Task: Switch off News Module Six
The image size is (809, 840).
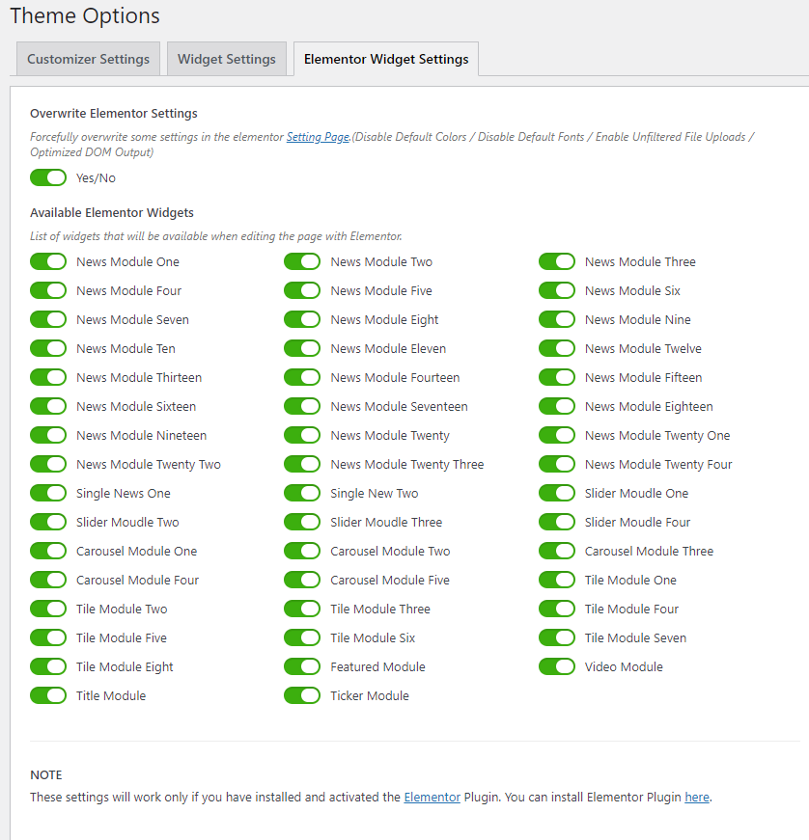Action: pyautogui.click(x=557, y=290)
